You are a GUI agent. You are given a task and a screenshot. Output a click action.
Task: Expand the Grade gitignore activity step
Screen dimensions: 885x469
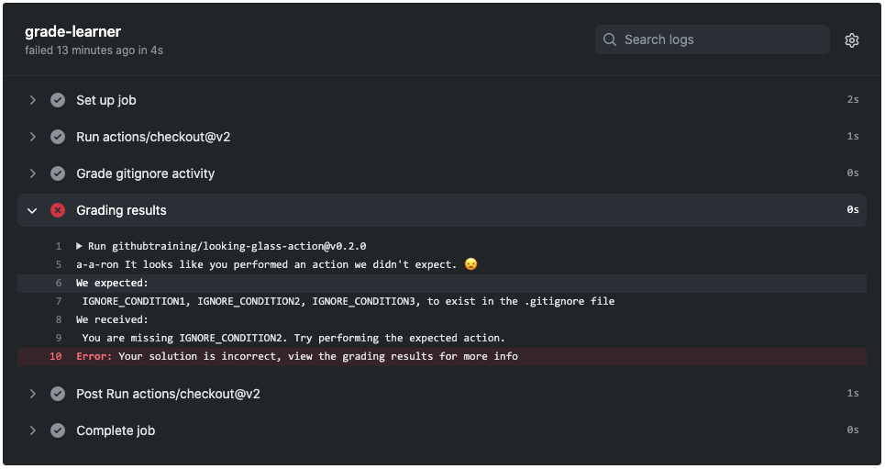tap(33, 173)
